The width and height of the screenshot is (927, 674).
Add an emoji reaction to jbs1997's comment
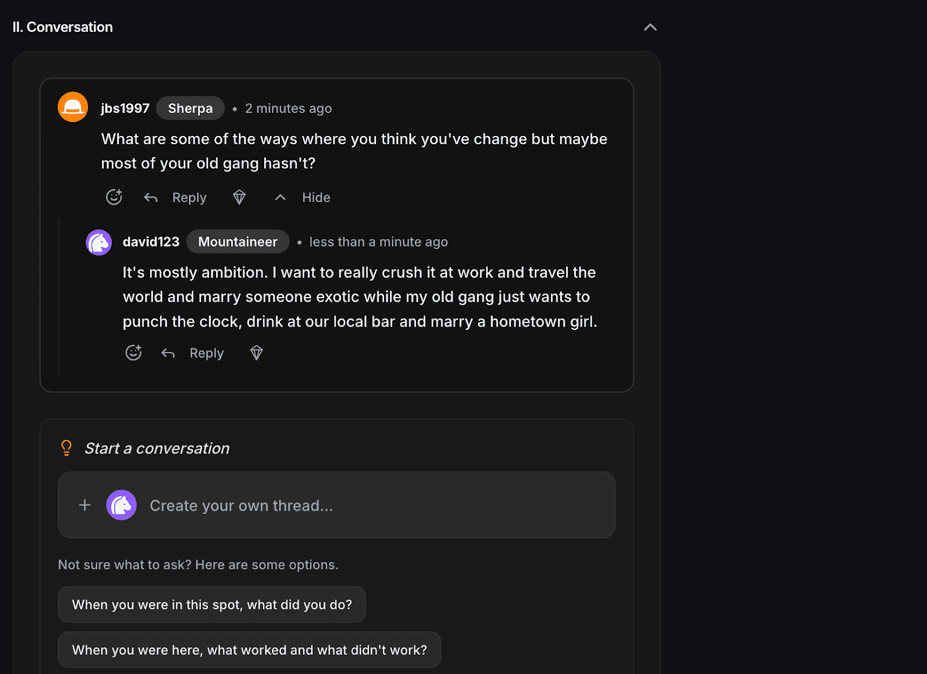click(114, 197)
